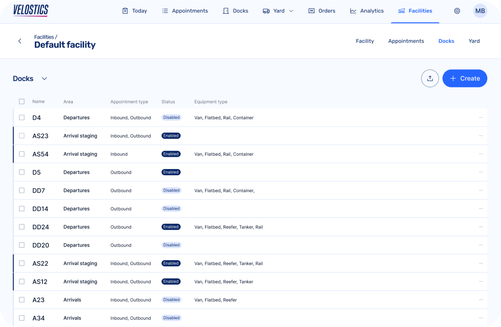Screen dimensions: 501x327
Task: Toggle the select-all checkbox in the table header
Action: pos(22,101)
